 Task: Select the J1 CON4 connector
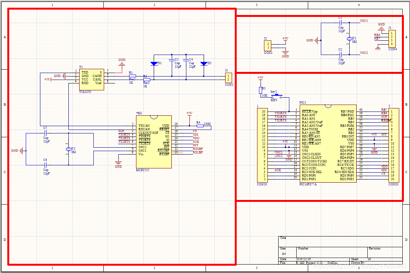pos(392,39)
